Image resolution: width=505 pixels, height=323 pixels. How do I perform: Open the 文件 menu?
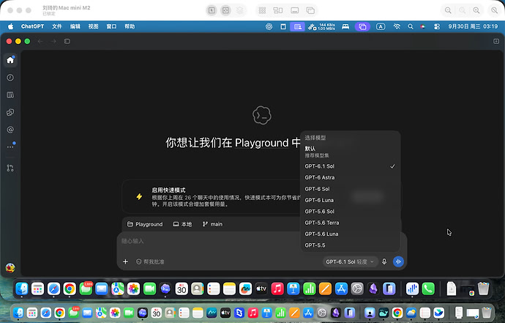point(57,26)
